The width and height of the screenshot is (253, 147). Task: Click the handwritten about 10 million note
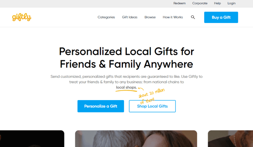pos(152,96)
